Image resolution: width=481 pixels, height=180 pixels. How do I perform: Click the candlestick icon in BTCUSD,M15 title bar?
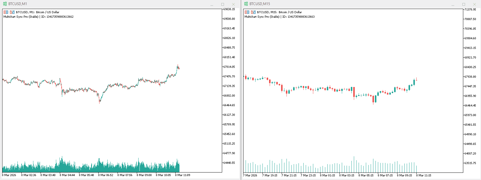[246, 4]
